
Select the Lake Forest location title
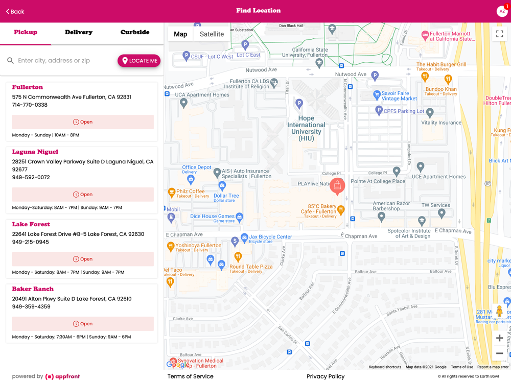pos(31,224)
